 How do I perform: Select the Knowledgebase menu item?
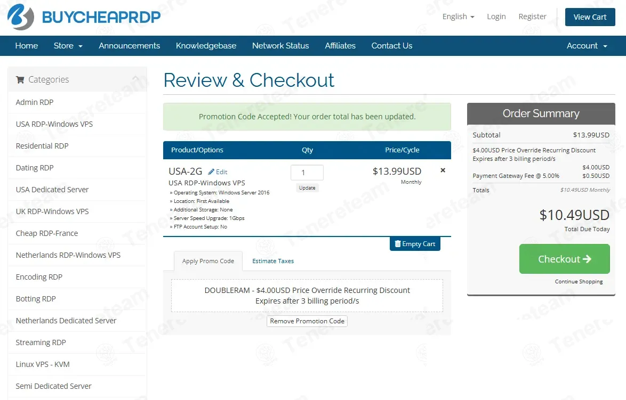[x=206, y=46]
